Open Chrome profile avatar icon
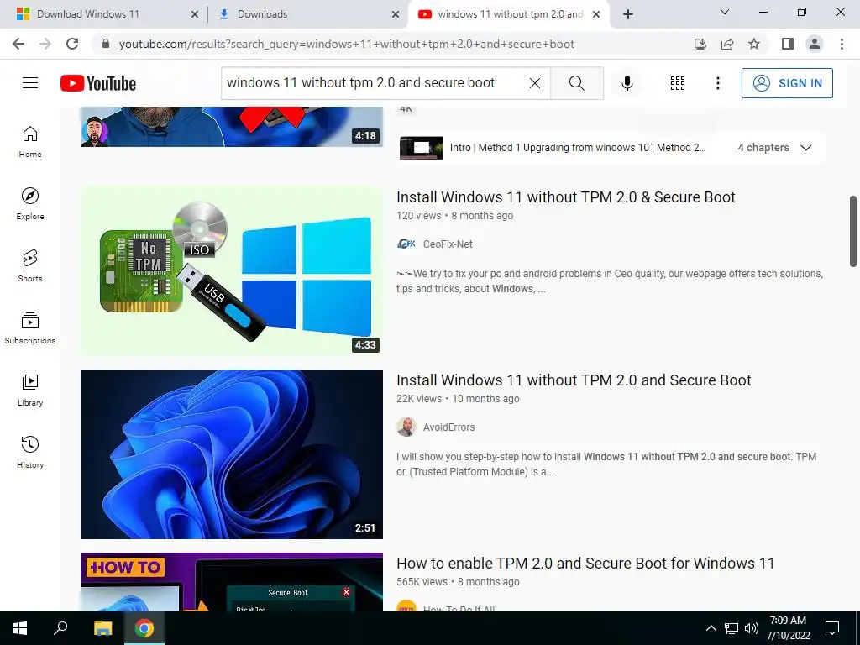Viewport: 860px width, 645px height. [x=815, y=44]
